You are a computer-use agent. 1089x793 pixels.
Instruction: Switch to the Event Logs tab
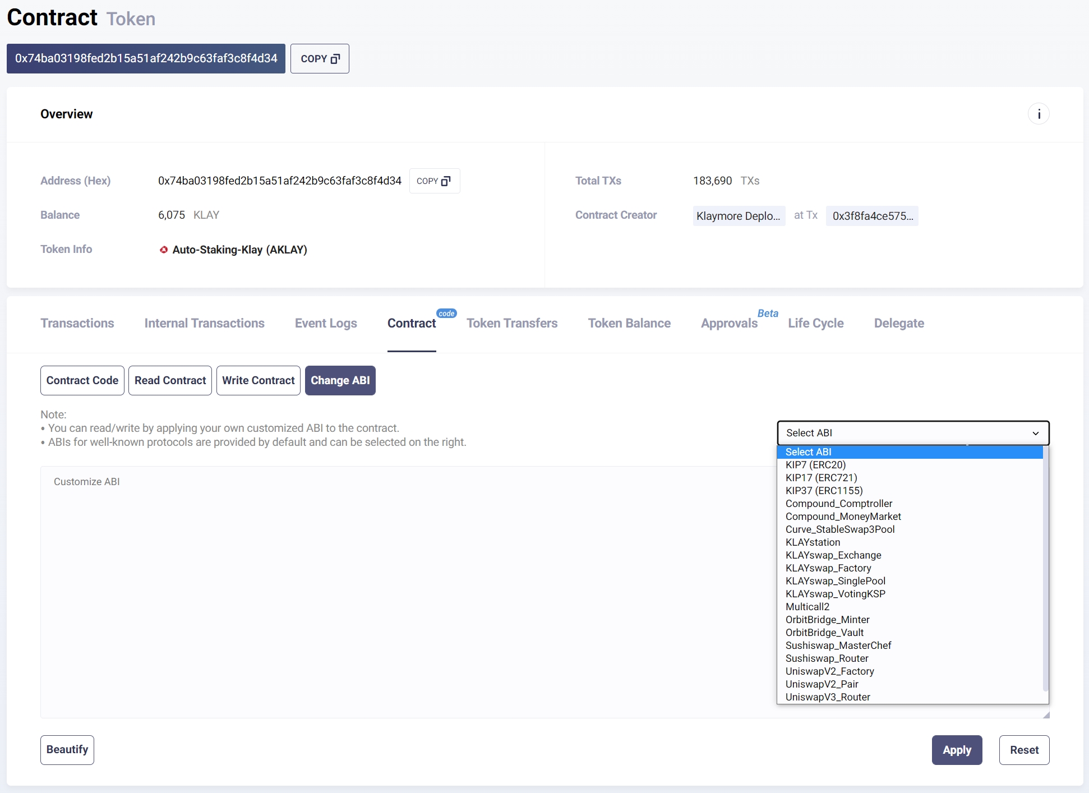[x=326, y=323]
